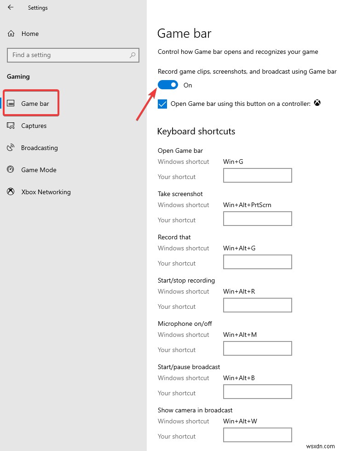Screen dimensions: 340x451
Task: Click the Xbox controller button icon
Action: pyautogui.click(x=317, y=103)
